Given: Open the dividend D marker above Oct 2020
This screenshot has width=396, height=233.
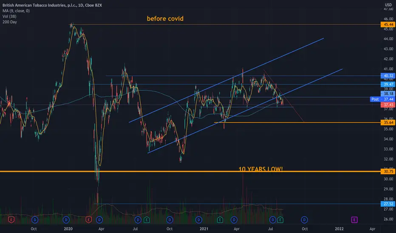Looking at the screenshot, I should [x=170, y=220].
